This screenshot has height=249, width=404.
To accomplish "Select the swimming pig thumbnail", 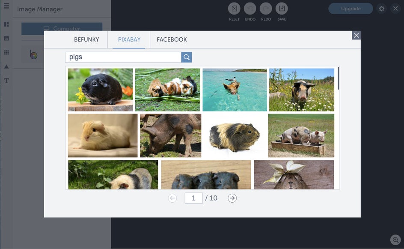I will pos(235,90).
